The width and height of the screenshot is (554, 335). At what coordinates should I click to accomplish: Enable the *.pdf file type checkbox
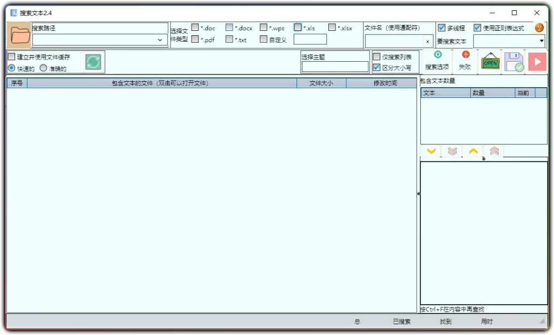point(195,39)
